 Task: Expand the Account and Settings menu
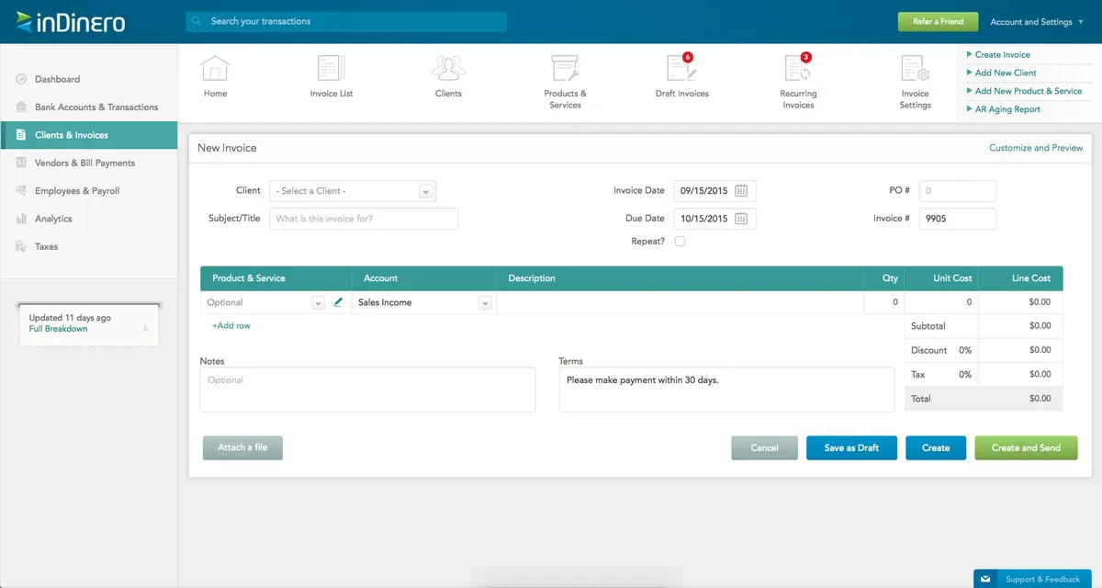click(1037, 22)
